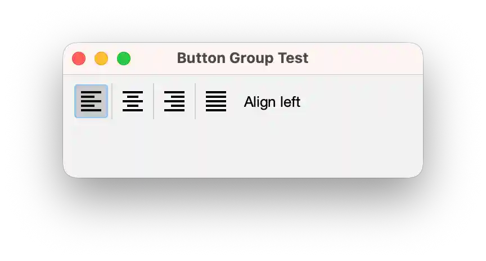486x261 pixels.
Task: Maximize the window with the green button
Action: point(124,58)
